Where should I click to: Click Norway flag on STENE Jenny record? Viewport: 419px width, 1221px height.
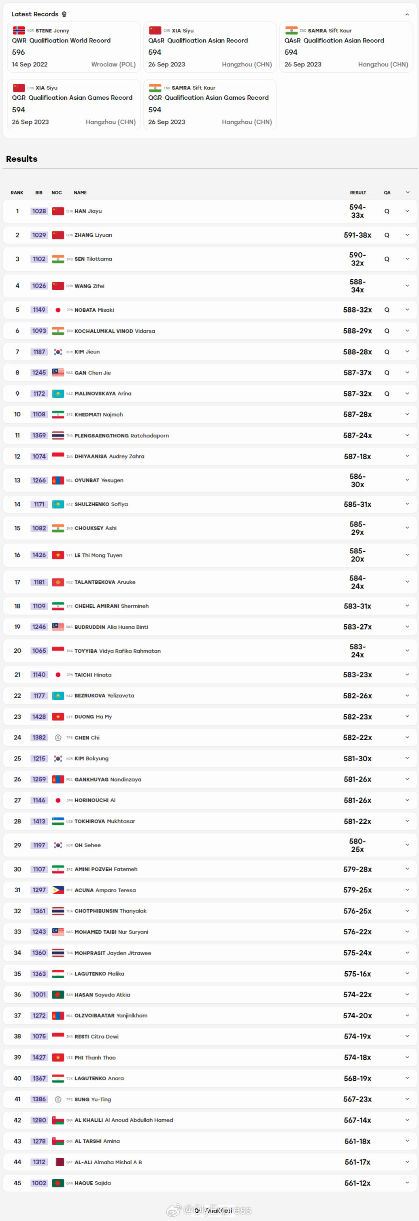tap(19, 30)
